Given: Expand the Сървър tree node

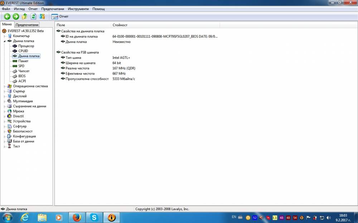Looking at the screenshot, I should [4, 91].
